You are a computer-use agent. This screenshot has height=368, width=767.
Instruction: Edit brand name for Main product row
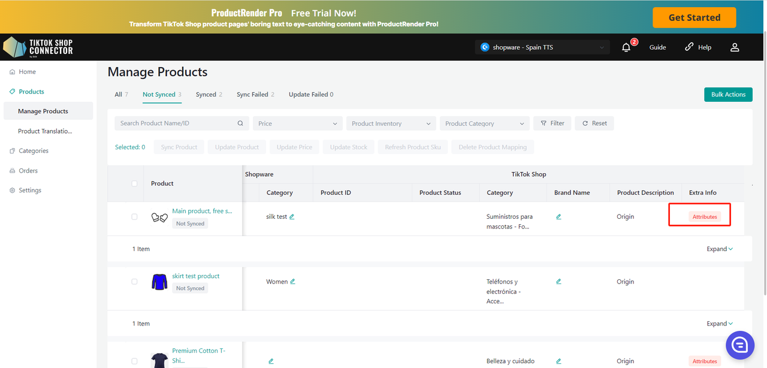[558, 217]
